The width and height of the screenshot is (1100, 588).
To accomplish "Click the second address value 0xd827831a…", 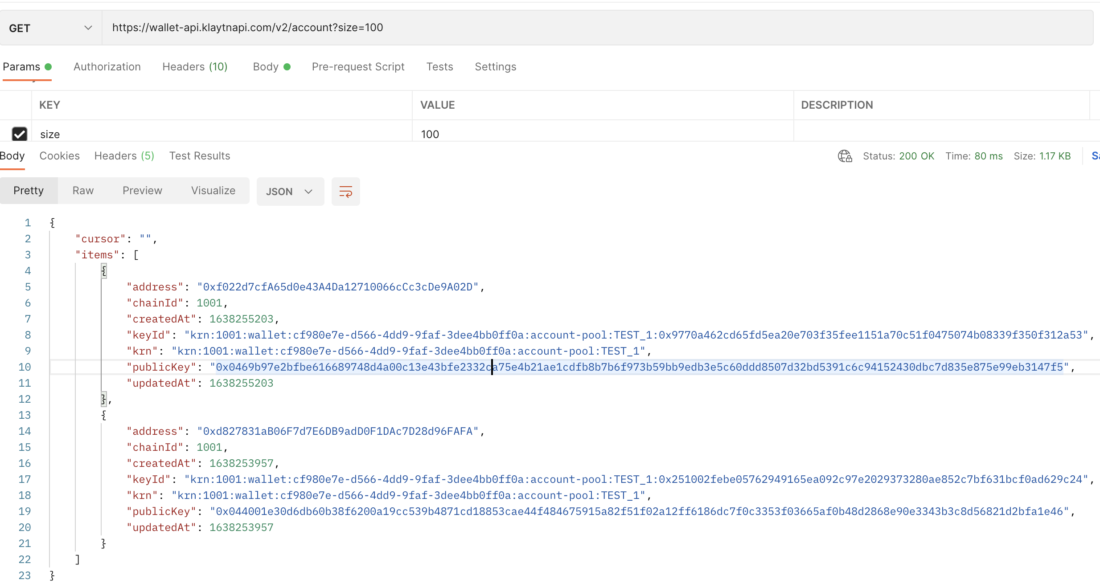I will [338, 431].
